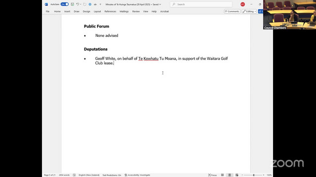316x177 pixels.
Task: Turn off the AutoSave switch
Action: (65, 4)
